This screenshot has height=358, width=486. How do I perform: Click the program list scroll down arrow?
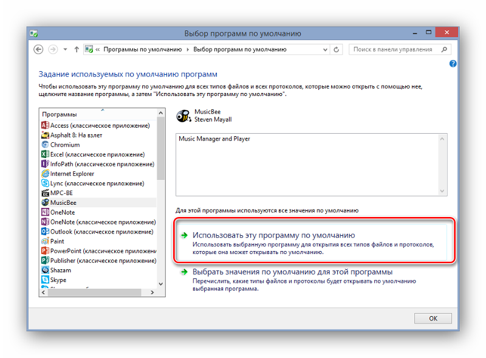pyautogui.click(x=160, y=284)
